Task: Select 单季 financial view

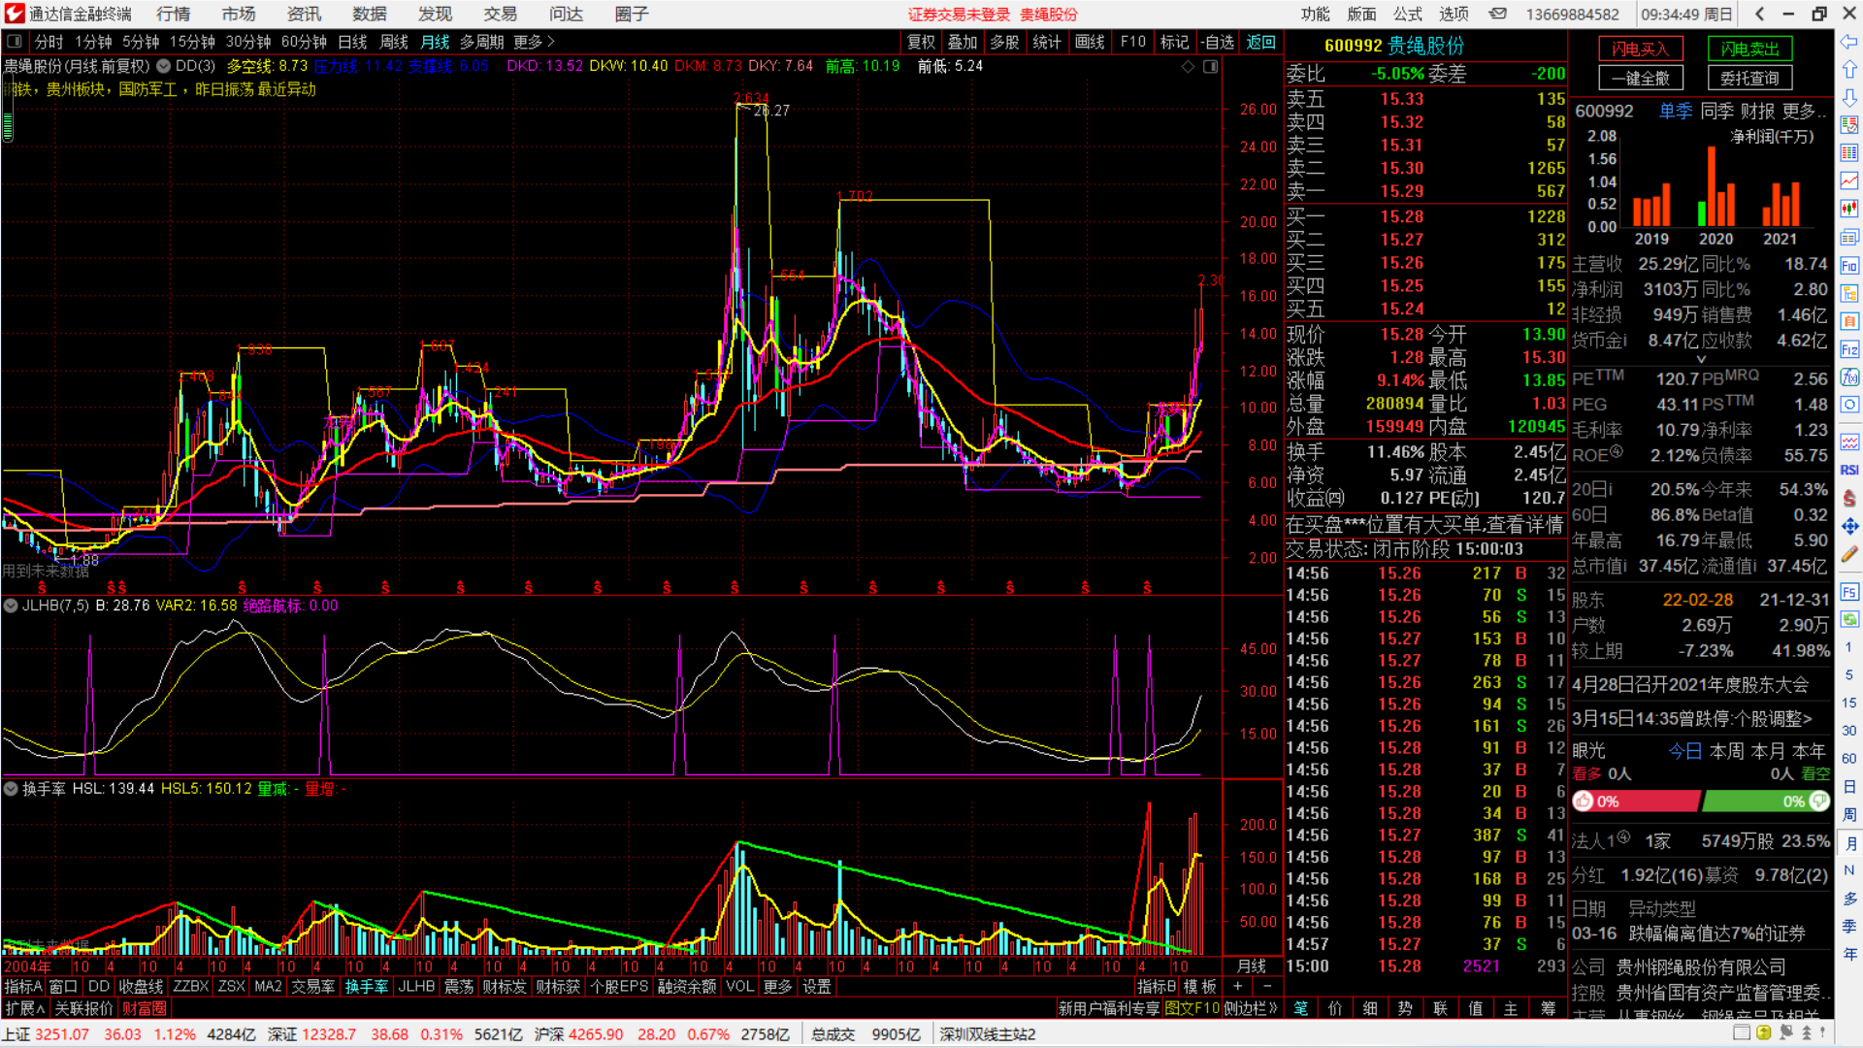Action: pyautogui.click(x=1676, y=112)
